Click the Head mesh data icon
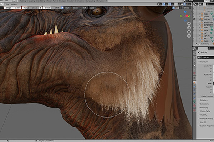 pos(212,27)
